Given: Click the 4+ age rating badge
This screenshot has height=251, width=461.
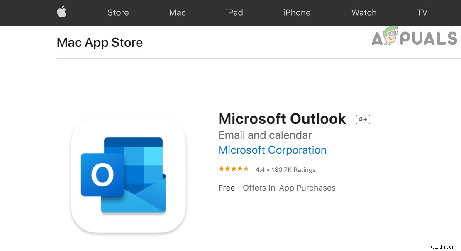Looking at the screenshot, I should (363, 119).
